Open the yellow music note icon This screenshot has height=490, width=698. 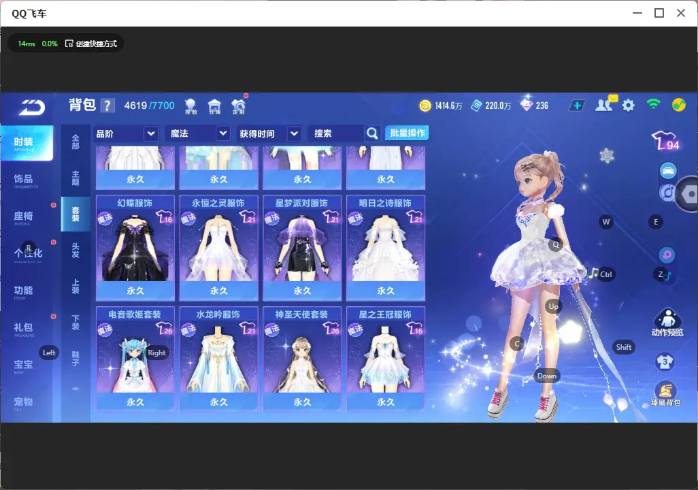[678, 105]
